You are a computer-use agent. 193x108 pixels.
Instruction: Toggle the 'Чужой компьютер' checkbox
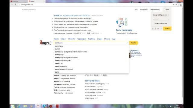coord(153,23)
